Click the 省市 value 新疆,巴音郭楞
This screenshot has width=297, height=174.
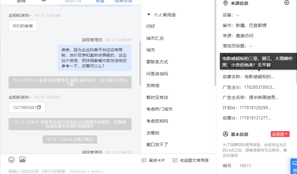click(251, 25)
